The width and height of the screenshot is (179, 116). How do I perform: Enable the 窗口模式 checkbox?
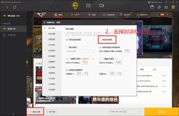pyautogui.click(x=67, y=47)
